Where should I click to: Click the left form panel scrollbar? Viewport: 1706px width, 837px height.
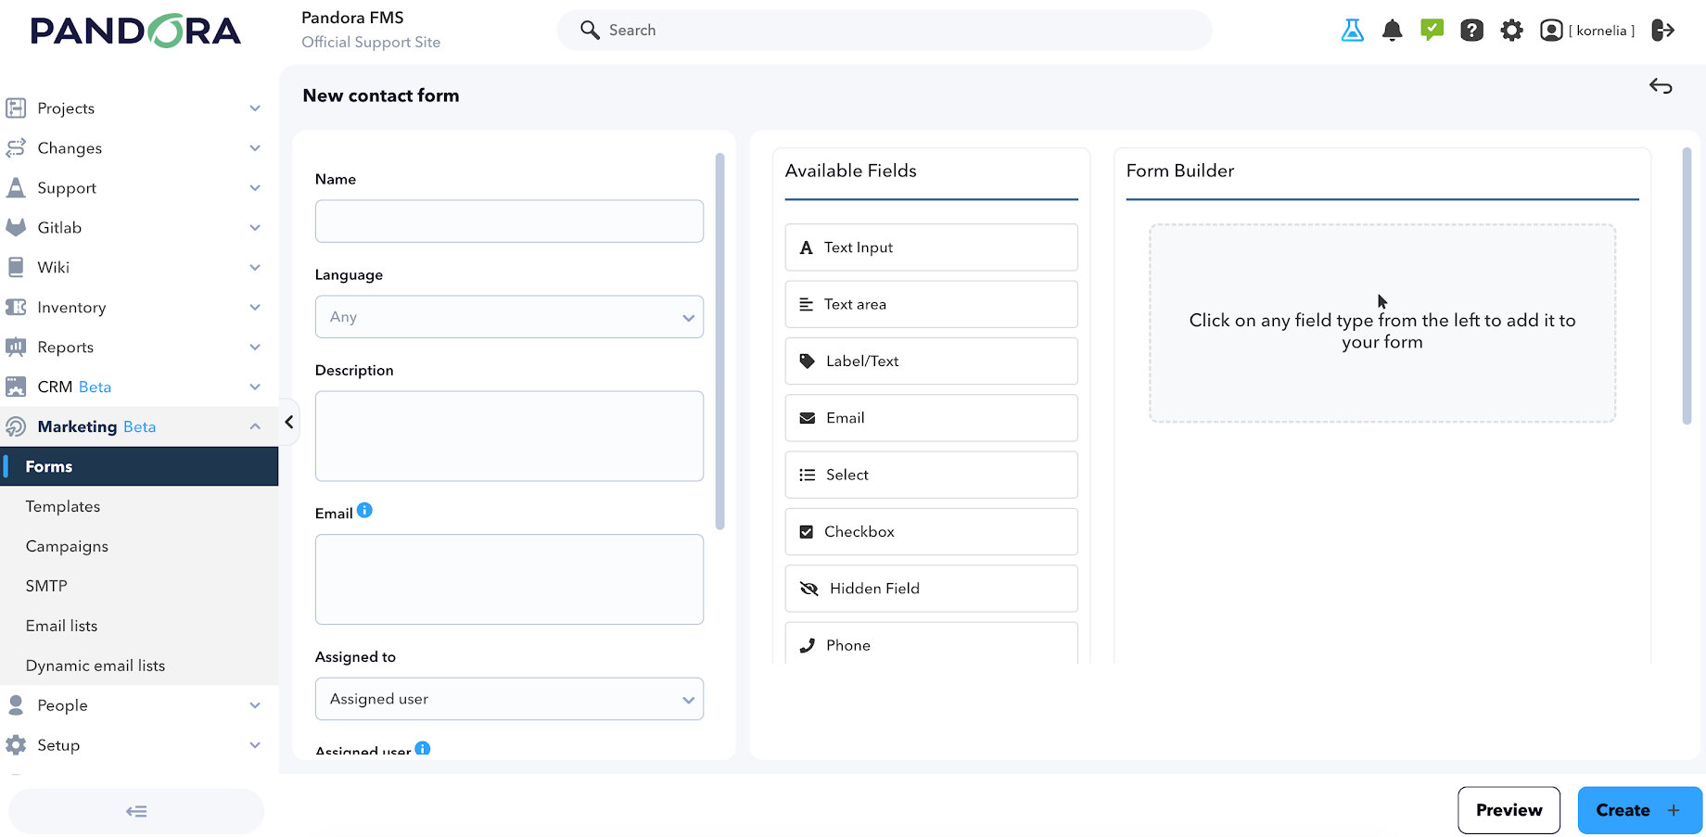(719, 341)
